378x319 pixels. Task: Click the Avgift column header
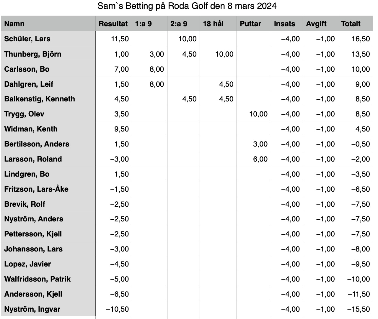tap(320, 24)
